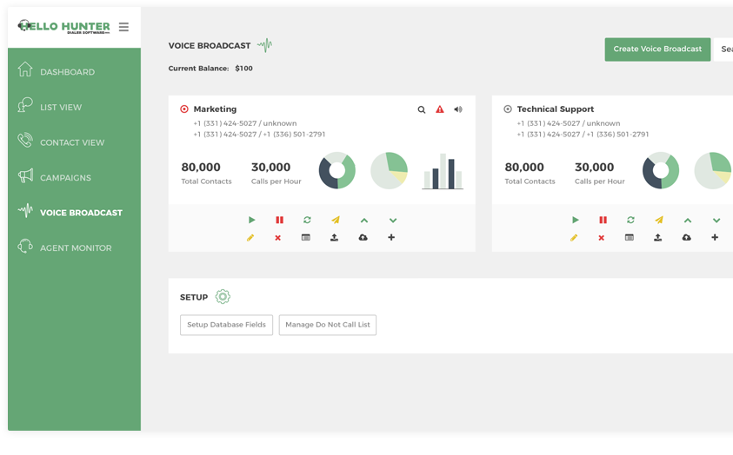
Task: Click down chevron on Marketing card
Action: point(393,221)
